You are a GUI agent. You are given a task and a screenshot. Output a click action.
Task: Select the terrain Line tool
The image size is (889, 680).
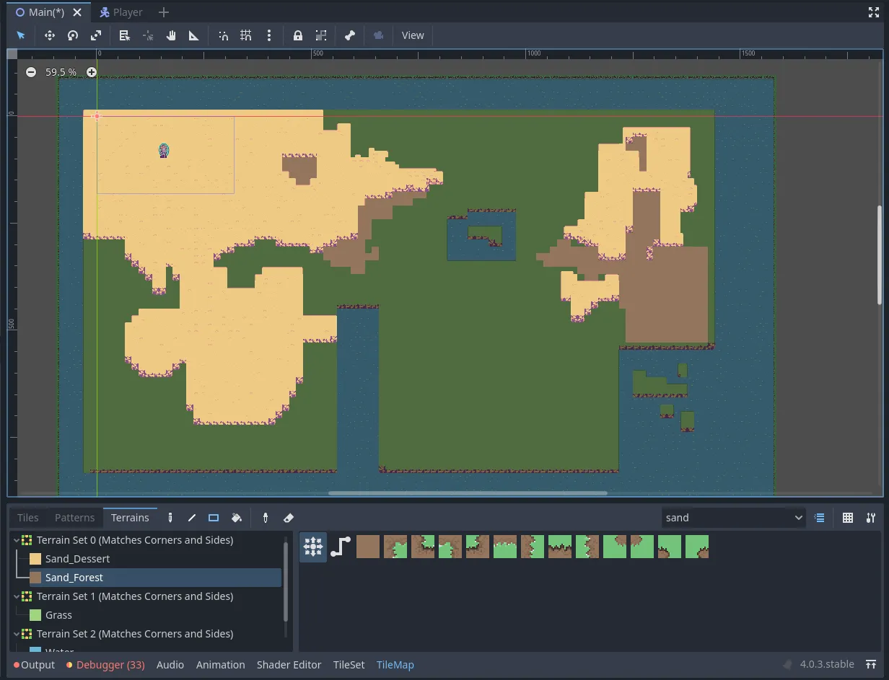tap(192, 518)
